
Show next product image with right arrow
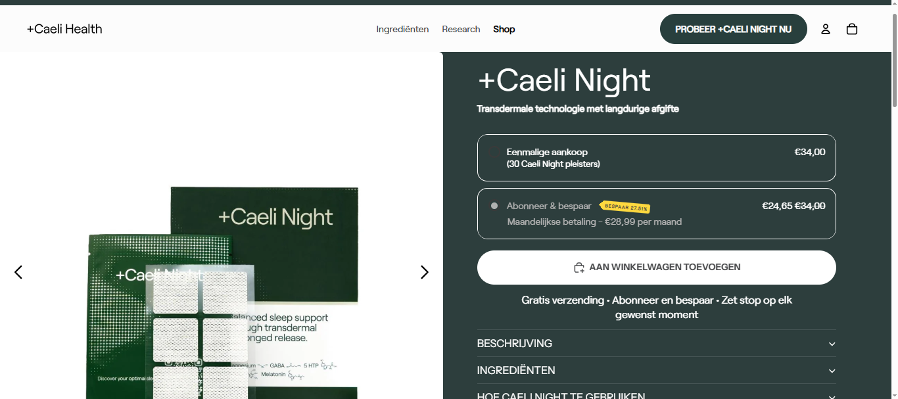(x=424, y=272)
